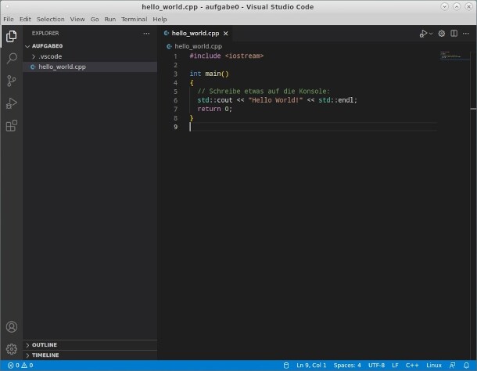Click the database icon in status bar
477x371 pixels.
286,366
